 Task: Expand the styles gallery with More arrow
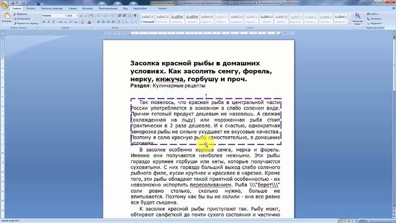[350, 22]
